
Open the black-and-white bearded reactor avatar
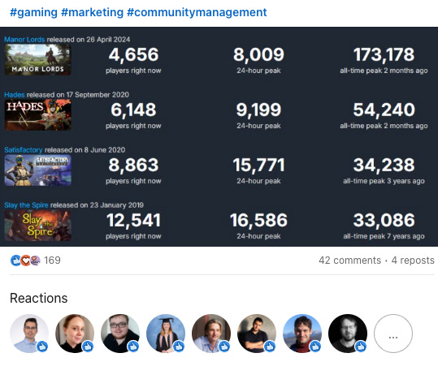[x=348, y=334]
